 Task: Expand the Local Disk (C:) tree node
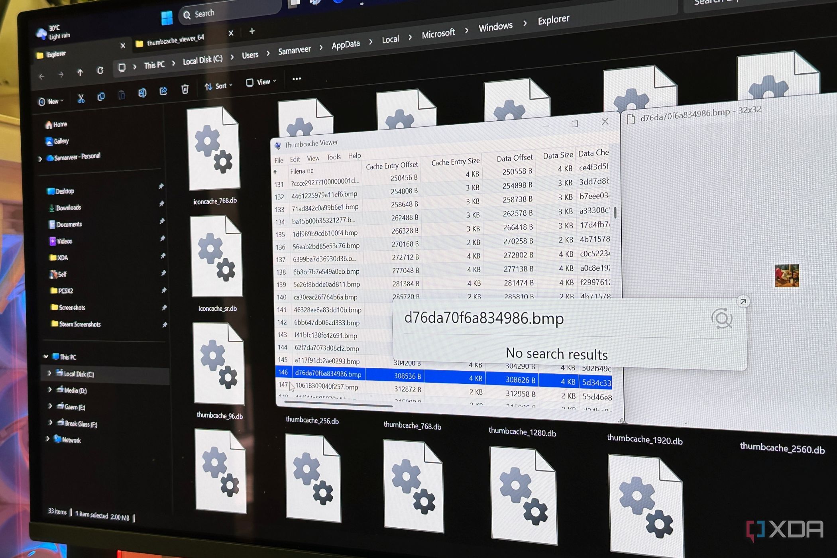[49, 373]
